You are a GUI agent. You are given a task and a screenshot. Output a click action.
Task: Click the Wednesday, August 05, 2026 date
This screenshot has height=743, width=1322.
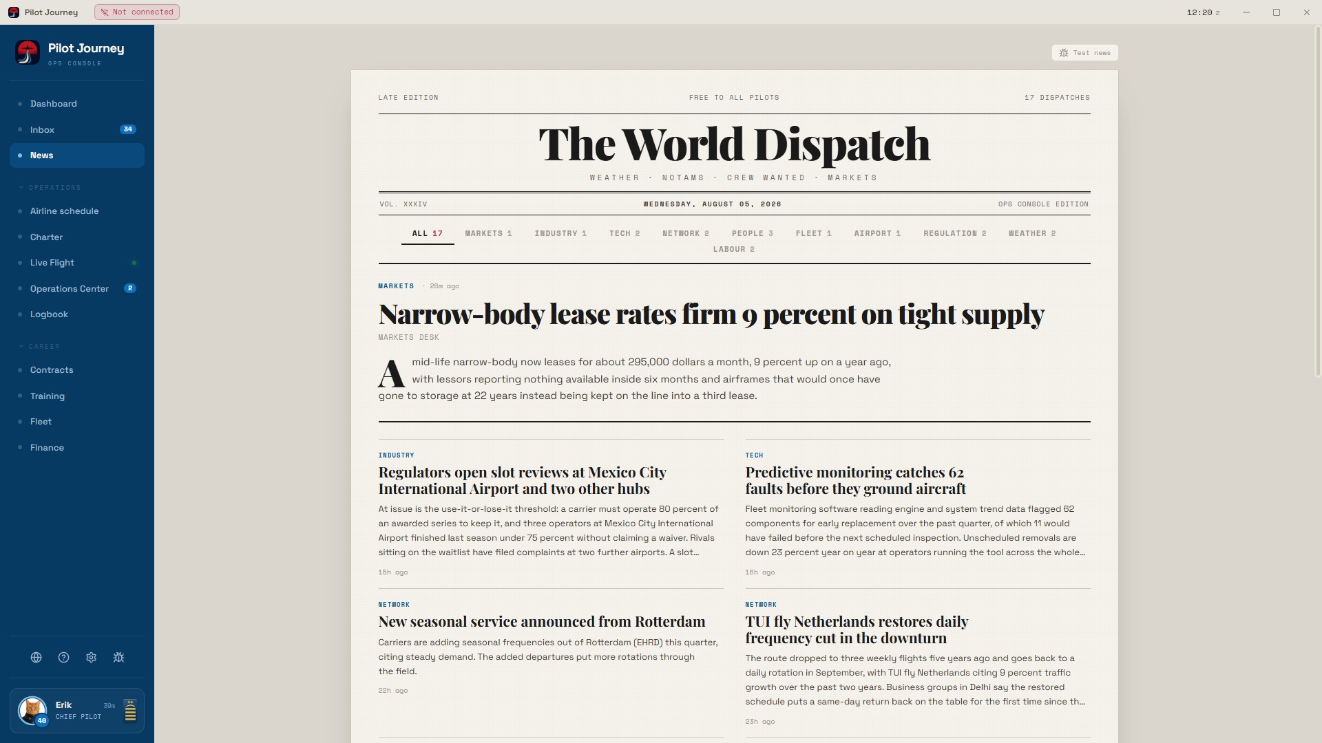pyautogui.click(x=712, y=204)
